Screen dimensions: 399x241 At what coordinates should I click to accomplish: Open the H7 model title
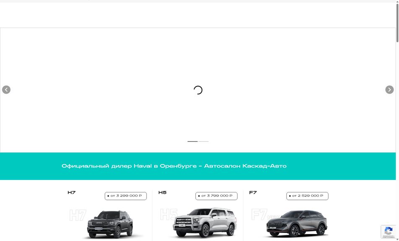72,192
